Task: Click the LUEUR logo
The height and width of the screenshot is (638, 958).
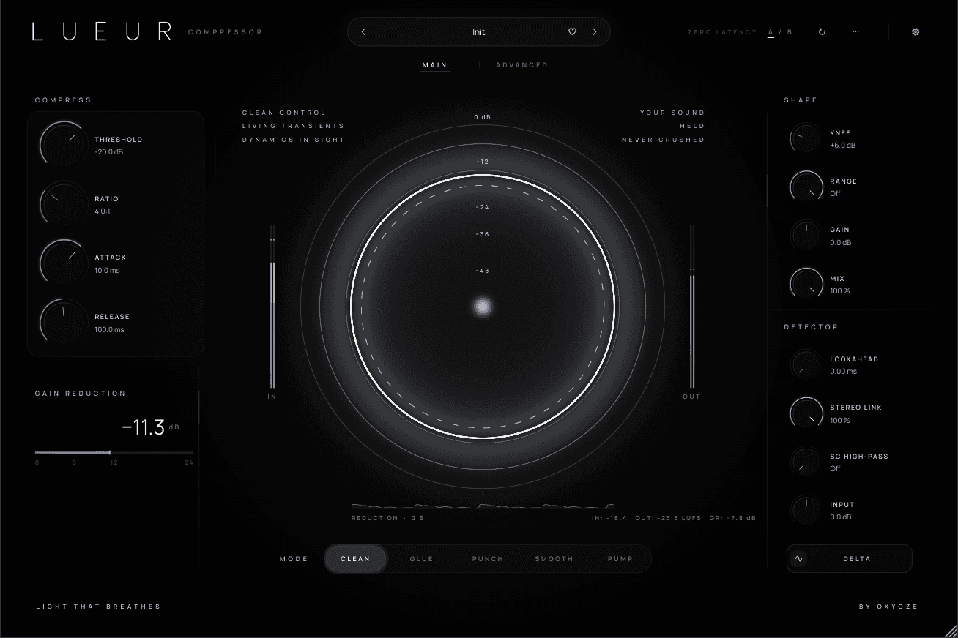Action: coord(102,31)
